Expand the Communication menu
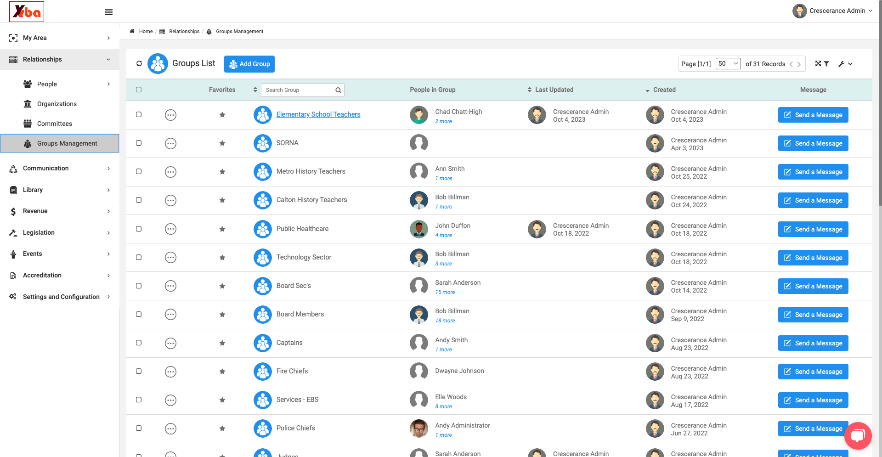 pyautogui.click(x=60, y=168)
